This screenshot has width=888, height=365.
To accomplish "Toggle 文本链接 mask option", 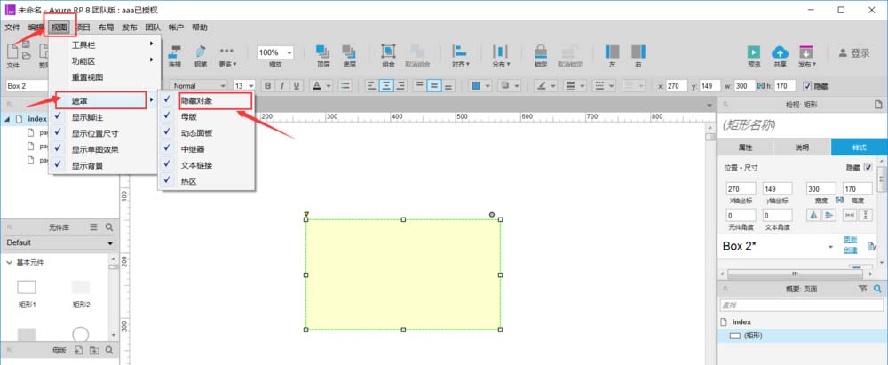I will (x=206, y=165).
